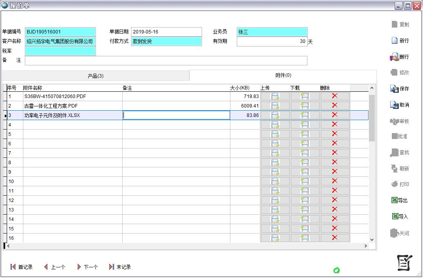Navigate to 下一个 next record
The height and width of the screenshot is (278, 423).
coord(87,267)
